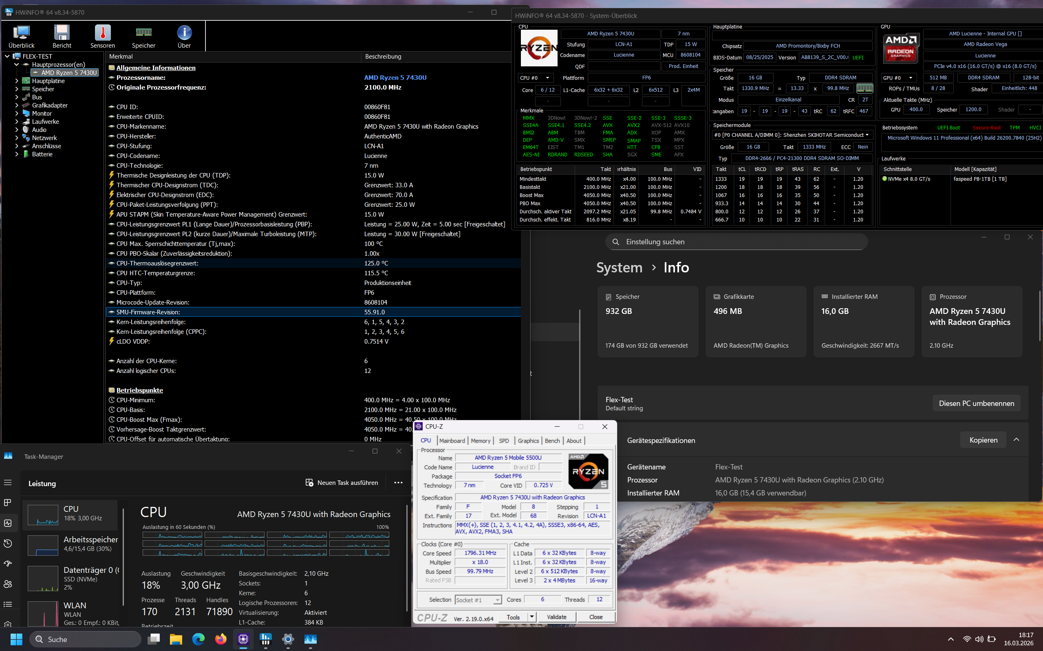The height and width of the screenshot is (651, 1043).
Task: Click the Diesen PC umbenennen button
Action: [x=976, y=403]
